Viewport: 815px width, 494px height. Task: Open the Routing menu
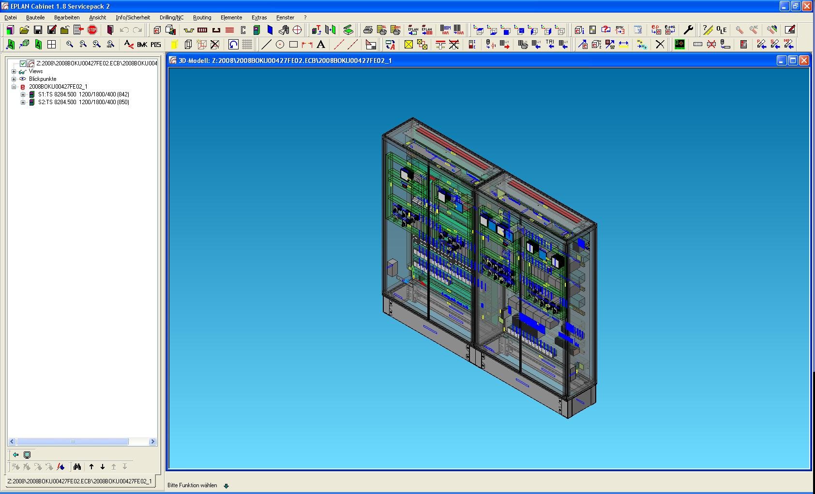coord(202,17)
